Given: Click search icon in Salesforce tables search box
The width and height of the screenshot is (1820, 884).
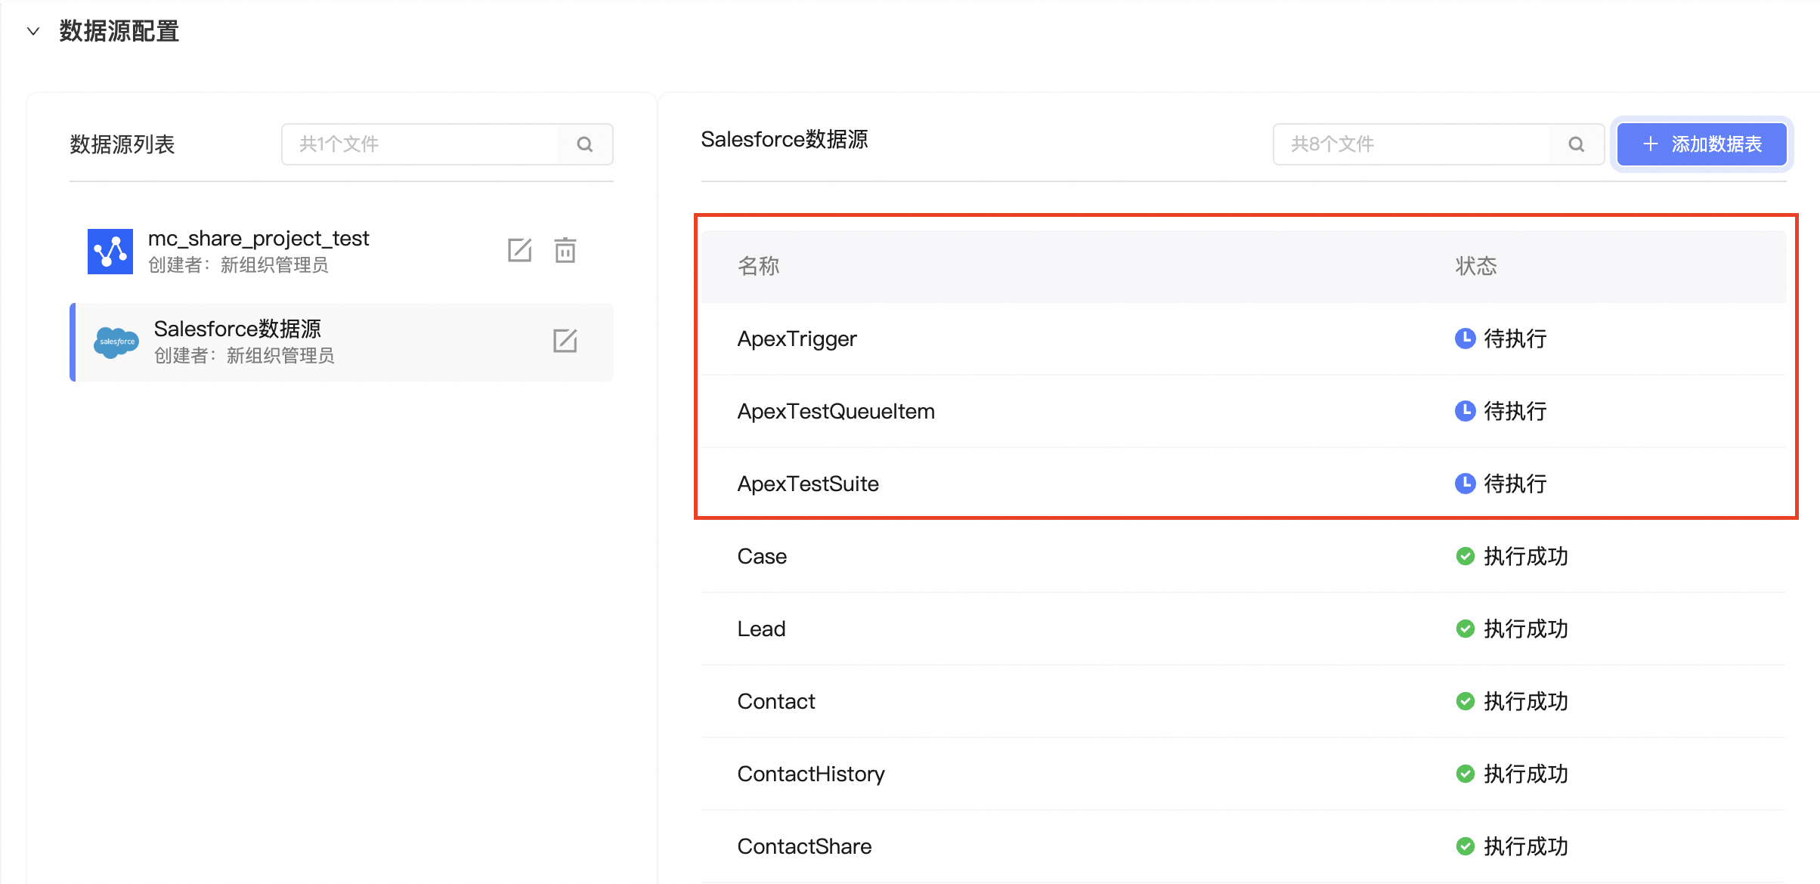Looking at the screenshot, I should click(x=1576, y=144).
